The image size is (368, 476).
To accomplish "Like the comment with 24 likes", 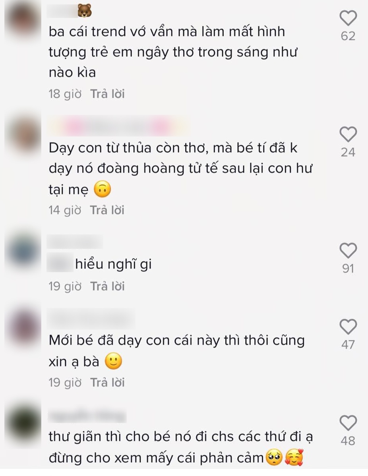I will pos(348,134).
